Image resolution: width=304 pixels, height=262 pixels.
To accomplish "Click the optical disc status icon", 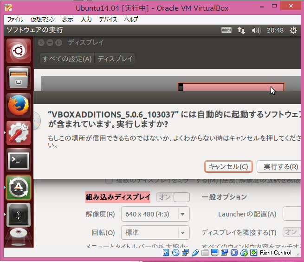I will (x=175, y=253).
